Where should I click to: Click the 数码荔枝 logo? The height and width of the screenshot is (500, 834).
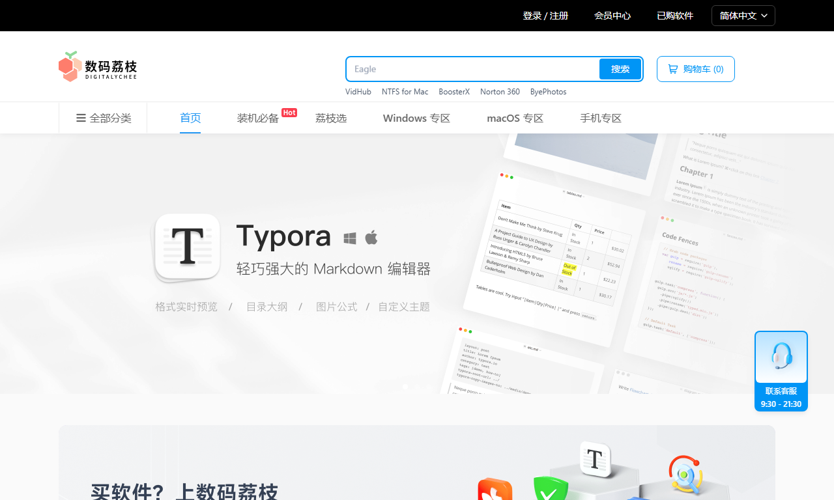point(98,66)
